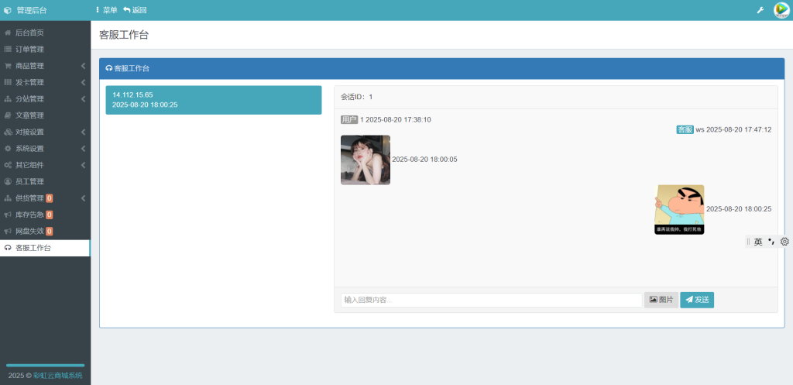The height and width of the screenshot is (385, 793).
Task: Open 库存告急 in the sidebar
Action: click(45, 215)
